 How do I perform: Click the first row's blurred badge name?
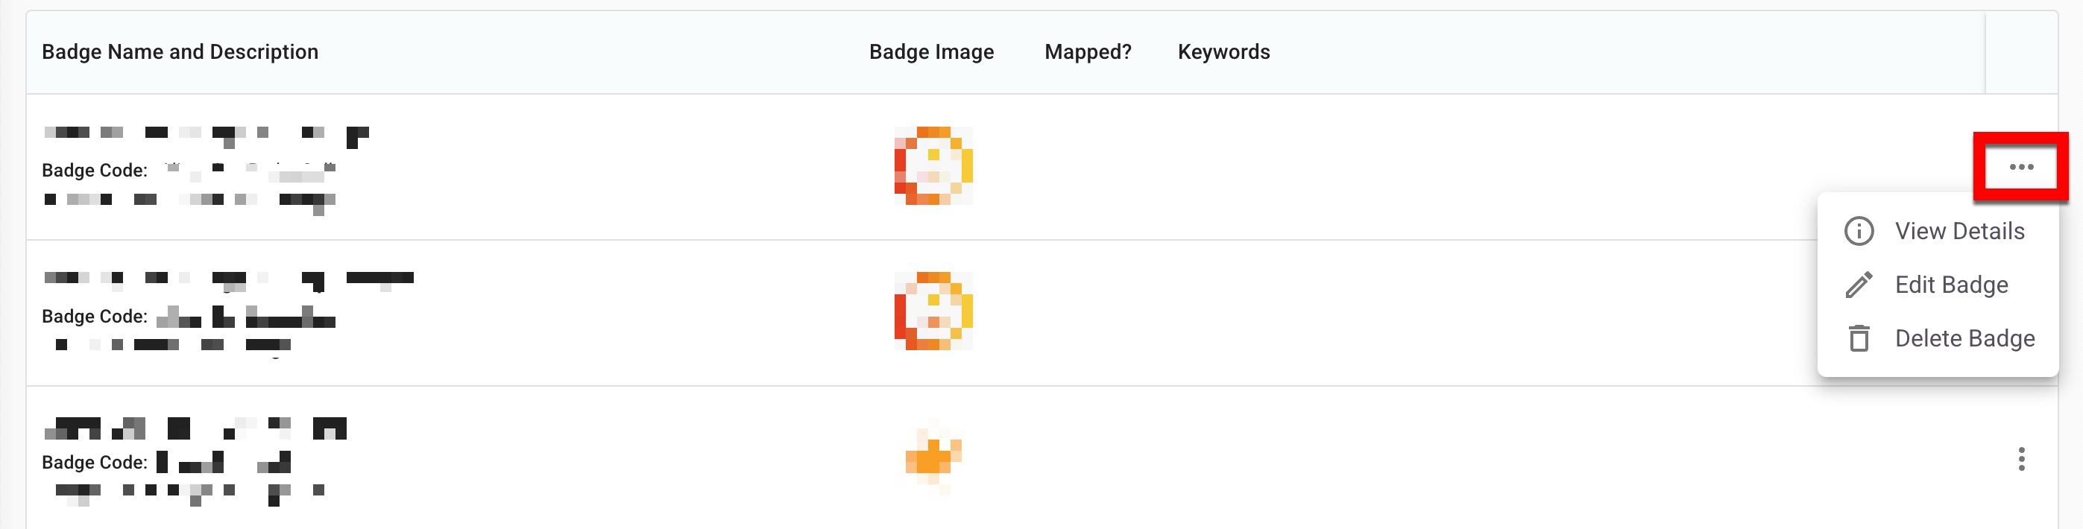click(x=207, y=134)
